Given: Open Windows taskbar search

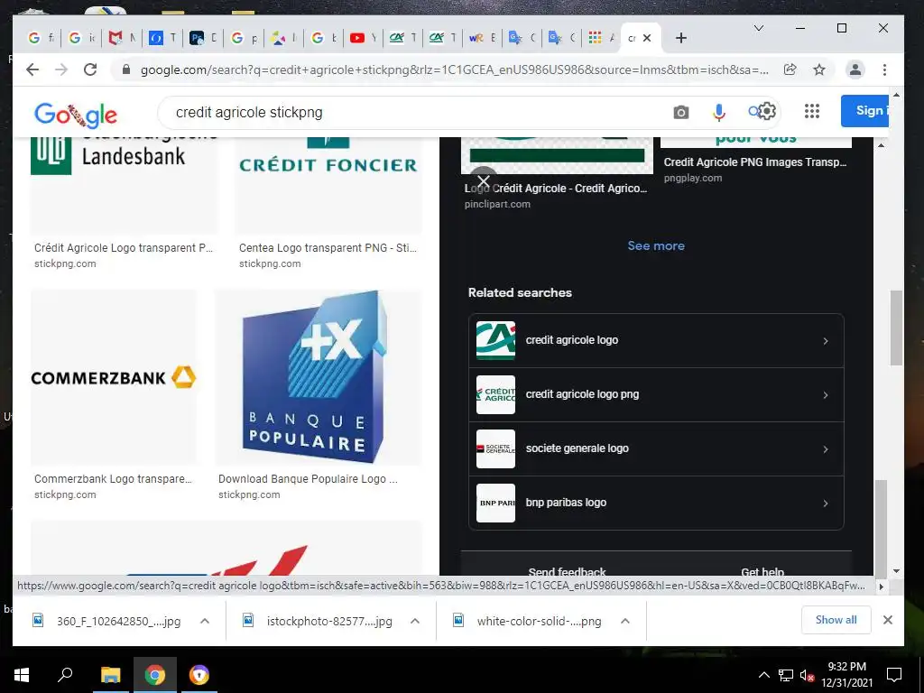Looking at the screenshot, I should click(65, 675).
